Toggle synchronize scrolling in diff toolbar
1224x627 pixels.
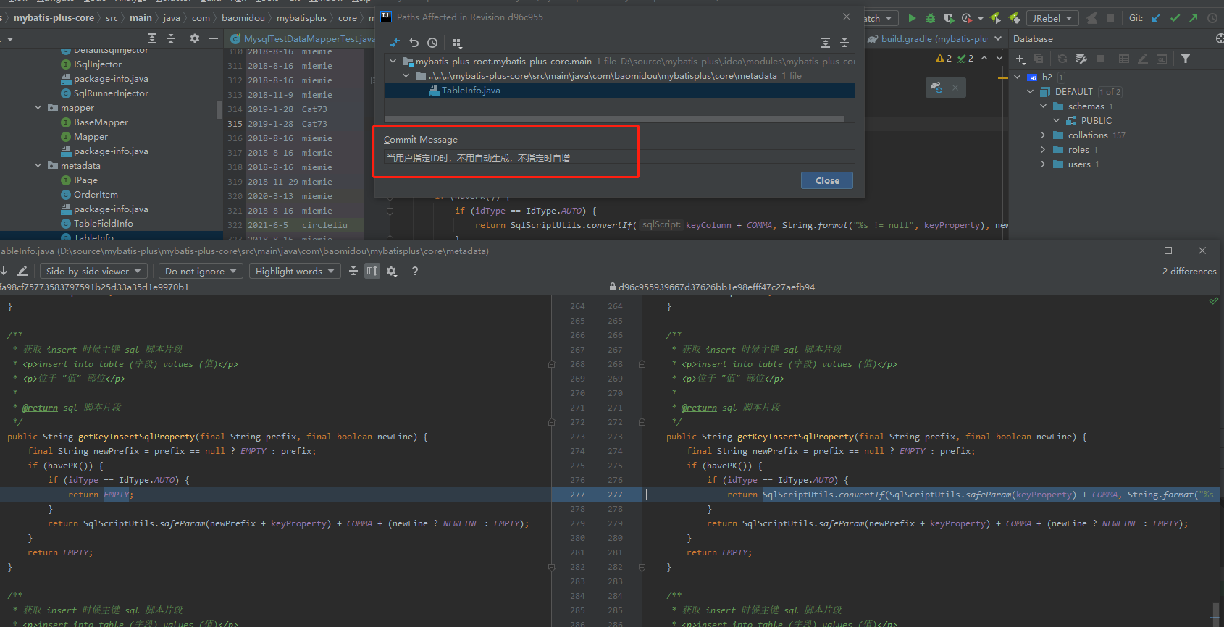pos(372,271)
